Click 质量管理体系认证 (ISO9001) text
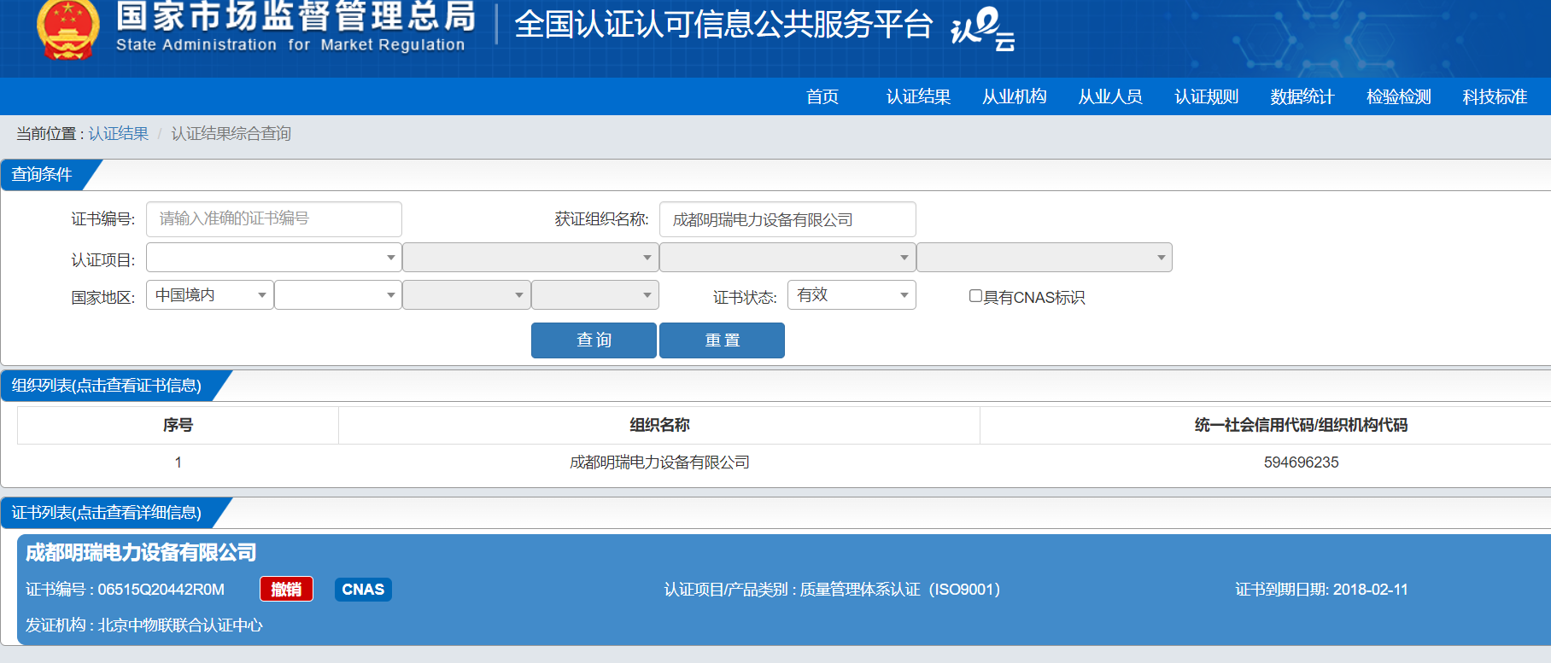1551x663 pixels. click(900, 590)
